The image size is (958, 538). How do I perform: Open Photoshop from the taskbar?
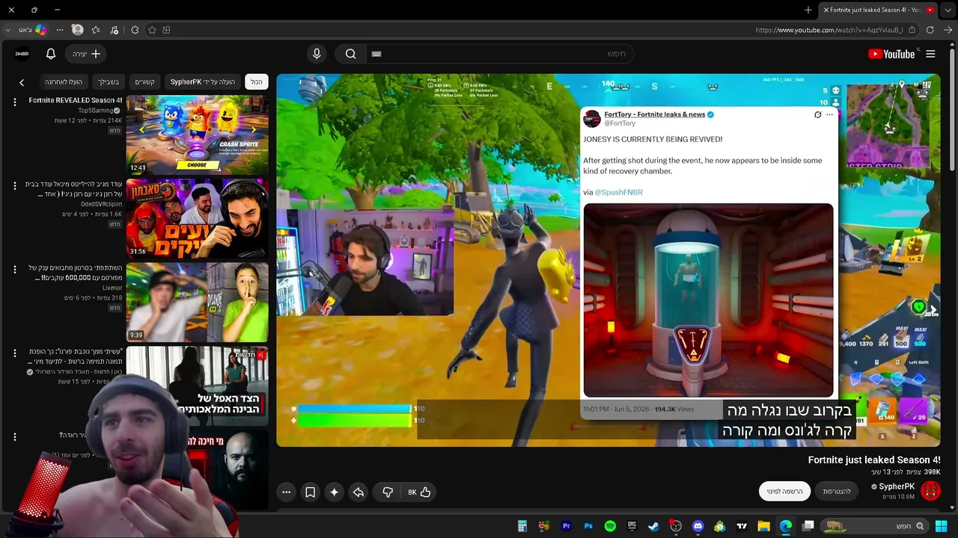[x=588, y=526]
